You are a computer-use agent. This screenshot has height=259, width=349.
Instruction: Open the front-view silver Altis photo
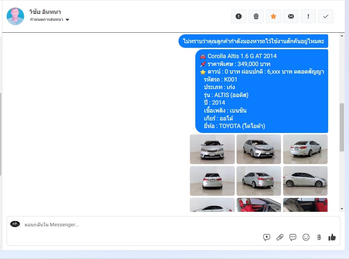212,149
